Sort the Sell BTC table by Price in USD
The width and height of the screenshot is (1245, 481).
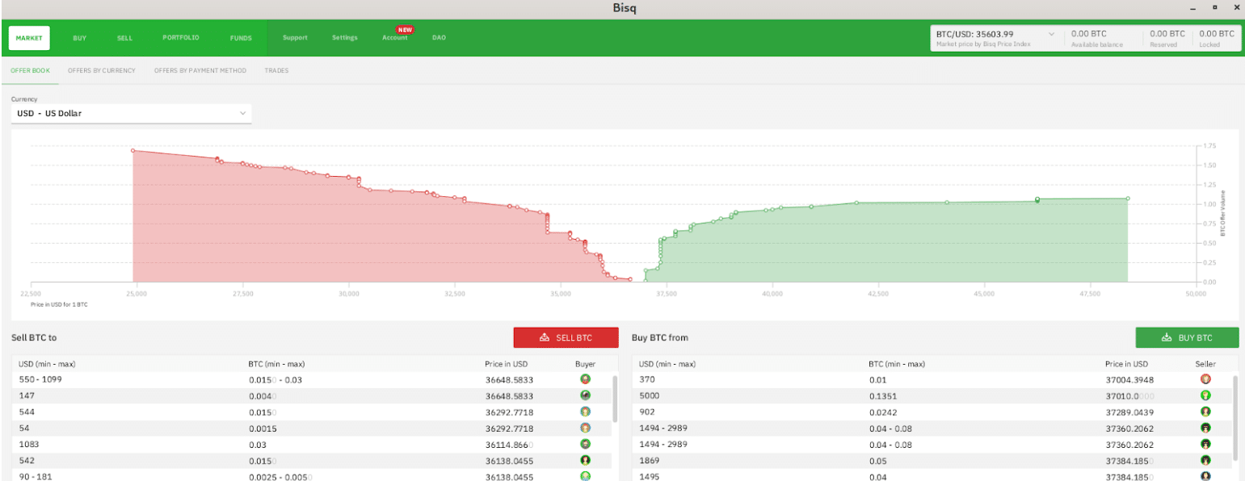pyautogui.click(x=506, y=364)
